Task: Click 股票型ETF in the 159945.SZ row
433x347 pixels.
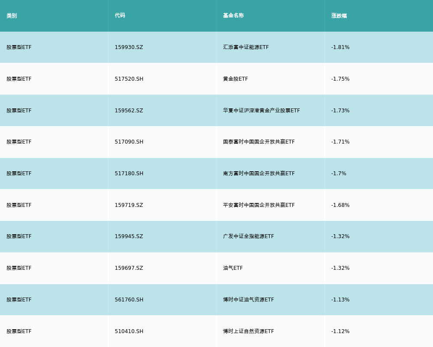Action: pos(19,236)
